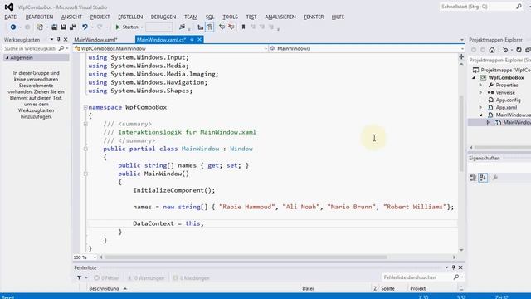The width and height of the screenshot is (531, 299).
Task: Click the uncomment lines toolbar icon
Action: click(231, 27)
